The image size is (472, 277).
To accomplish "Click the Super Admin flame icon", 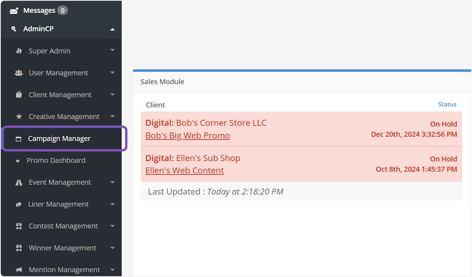I will tap(19, 51).
